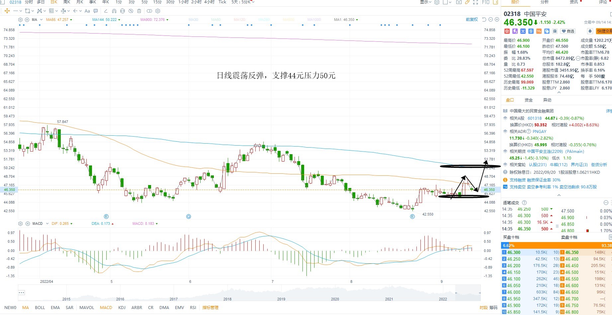Add a comment bubble annotation
This screenshot has width=612, height=315.
click(96, 11)
